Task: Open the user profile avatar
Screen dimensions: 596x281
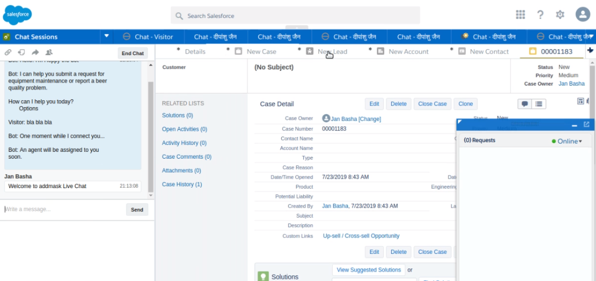Action: [583, 15]
